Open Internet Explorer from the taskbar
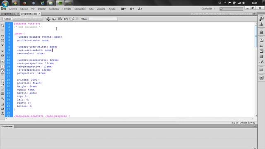265x149 pixels. point(42,3)
